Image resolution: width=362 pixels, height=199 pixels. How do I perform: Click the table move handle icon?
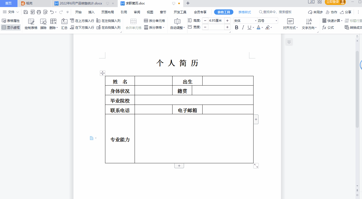click(102, 73)
